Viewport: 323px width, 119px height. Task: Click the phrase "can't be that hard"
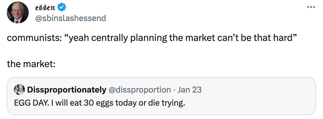point(258,38)
